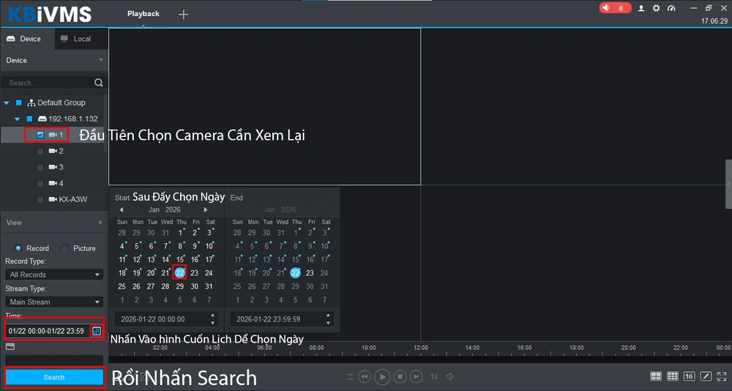Collapse the Default Group tree node
This screenshot has height=391, width=732.
[7, 103]
